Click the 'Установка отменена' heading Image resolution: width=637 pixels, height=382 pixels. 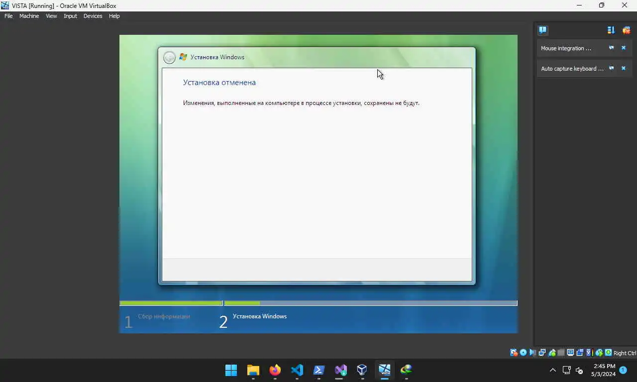[219, 83]
